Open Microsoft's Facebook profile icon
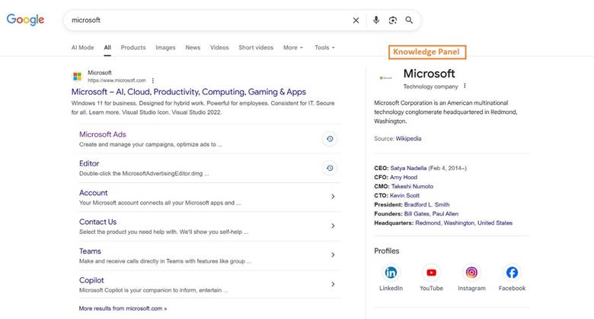 512,273
